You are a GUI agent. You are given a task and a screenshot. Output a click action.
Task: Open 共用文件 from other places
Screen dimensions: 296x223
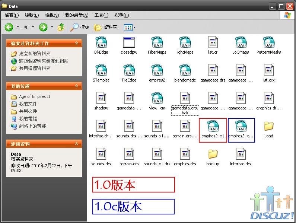click(x=28, y=111)
